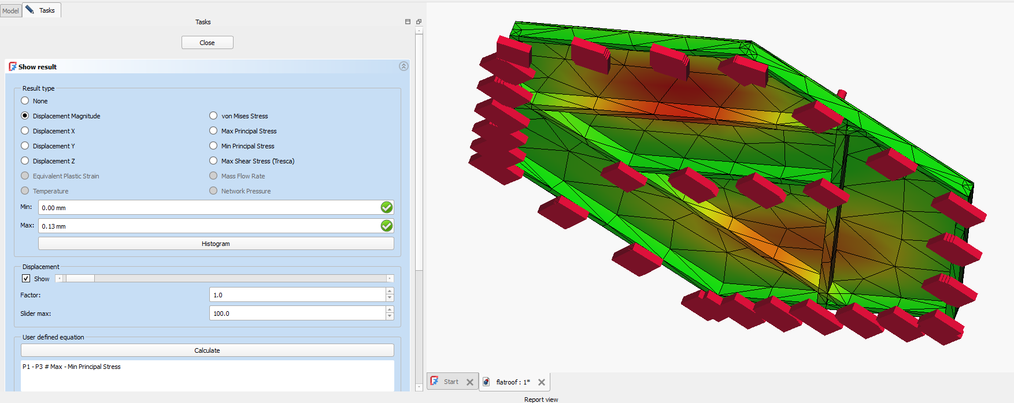Uncheck the Show displacement checkbox

click(26, 278)
